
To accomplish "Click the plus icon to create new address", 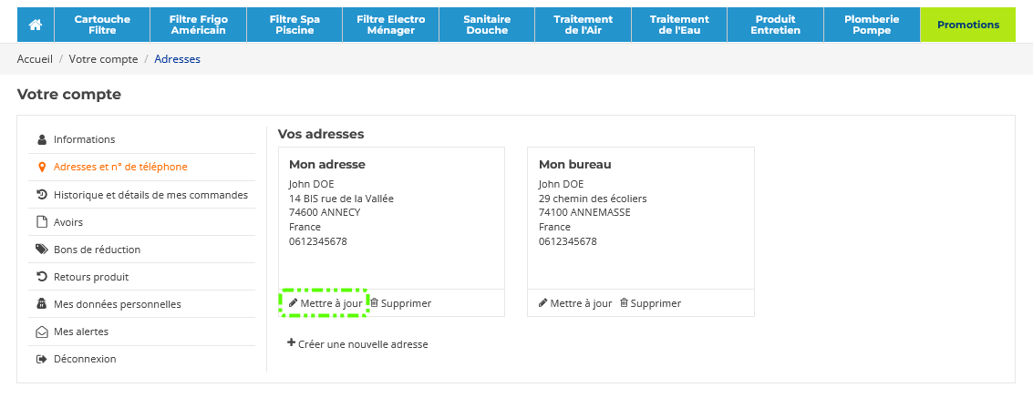I will point(292,343).
